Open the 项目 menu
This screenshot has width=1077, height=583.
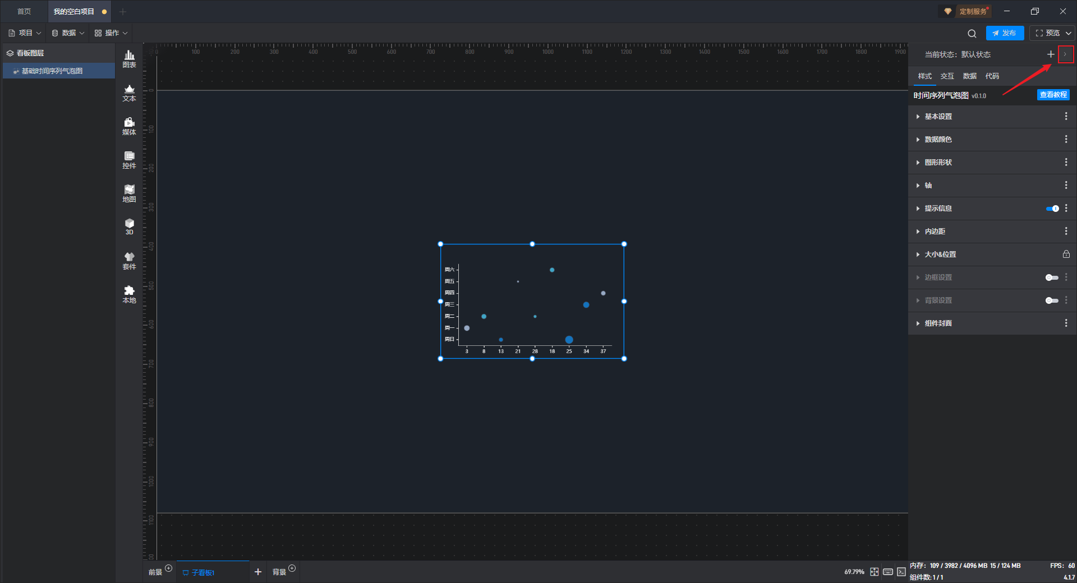click(x=25, y=33)
